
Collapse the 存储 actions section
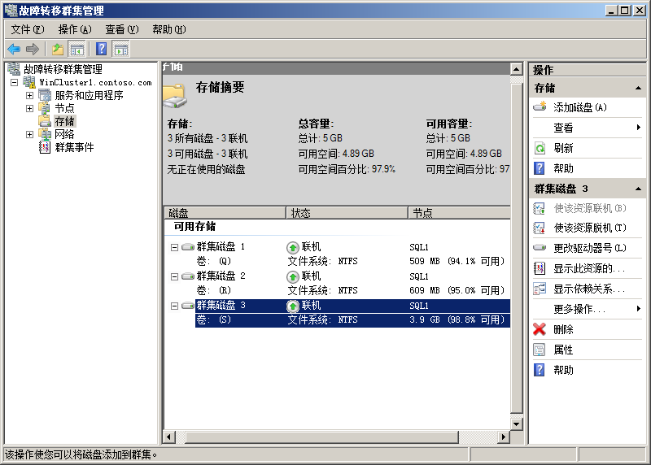click(638, 88)
